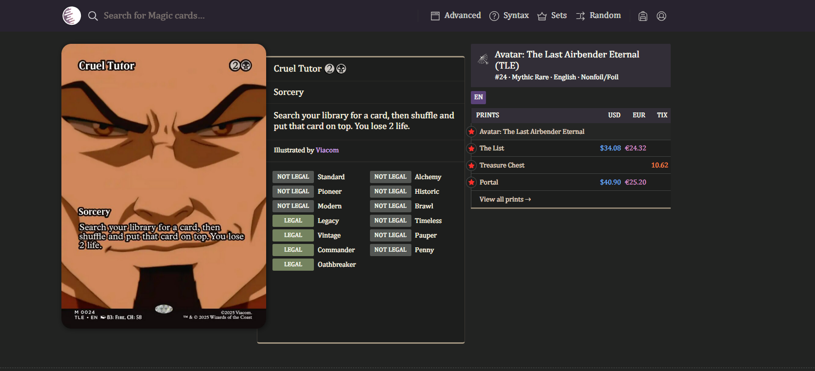Open the Advanced search page
Viewport: 815px width, 371px height.
tap(456, 16)
